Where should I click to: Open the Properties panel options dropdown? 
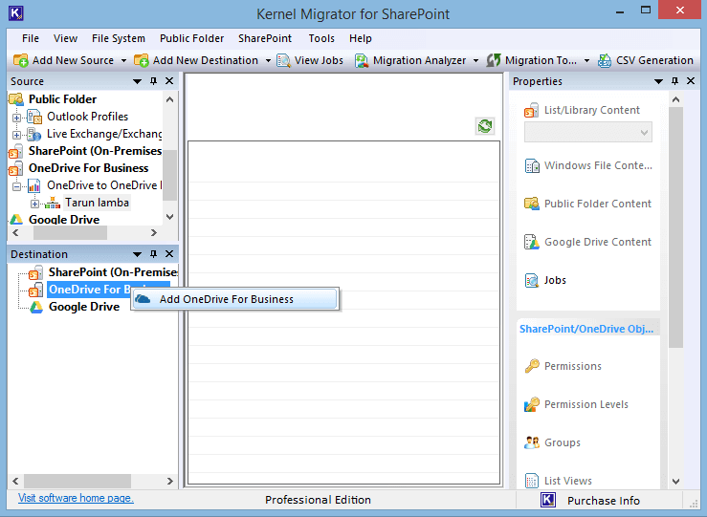pyautogui.click(x=658, y=81)
